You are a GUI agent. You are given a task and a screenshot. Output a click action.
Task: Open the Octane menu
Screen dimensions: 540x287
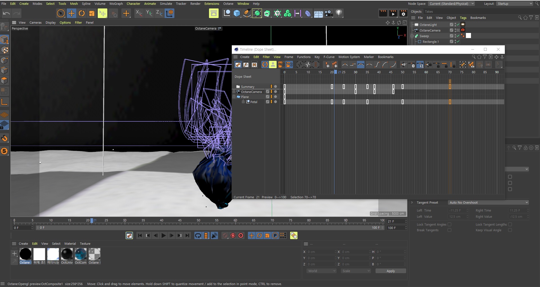228,4
